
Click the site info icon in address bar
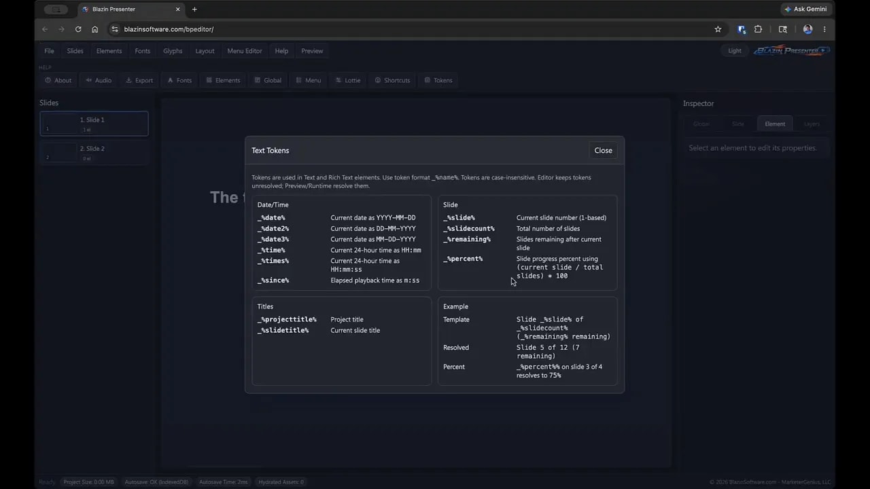coord(114,29)
